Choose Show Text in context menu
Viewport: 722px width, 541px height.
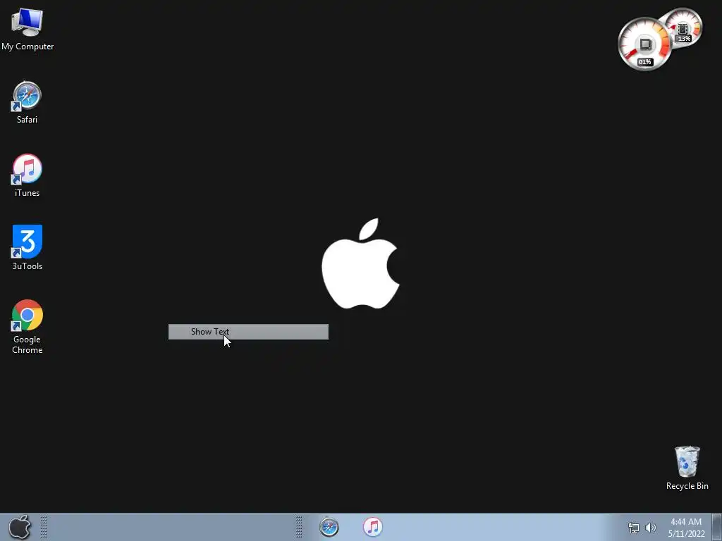(x=248, y=332)
